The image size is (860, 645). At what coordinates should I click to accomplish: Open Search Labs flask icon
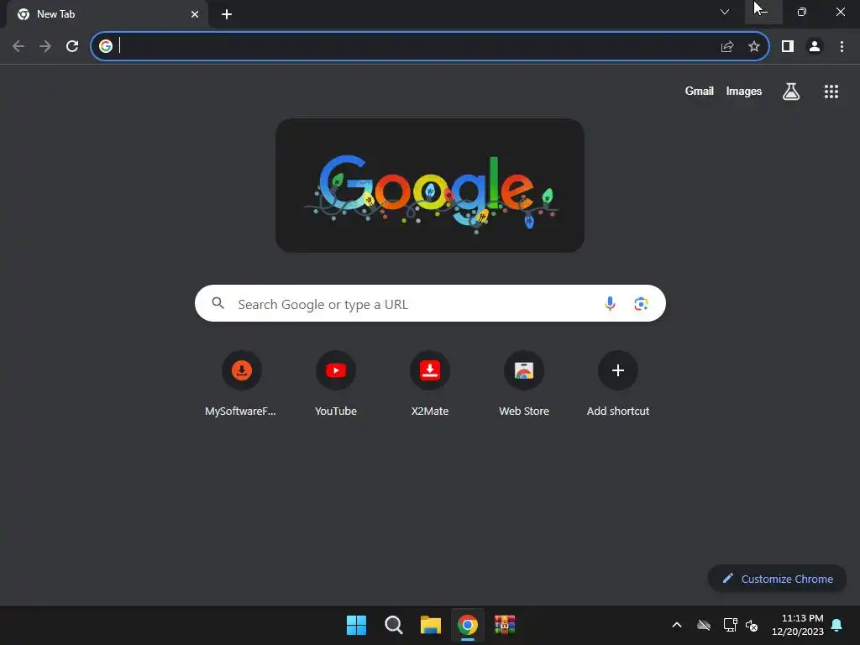(x=791, y=92)
